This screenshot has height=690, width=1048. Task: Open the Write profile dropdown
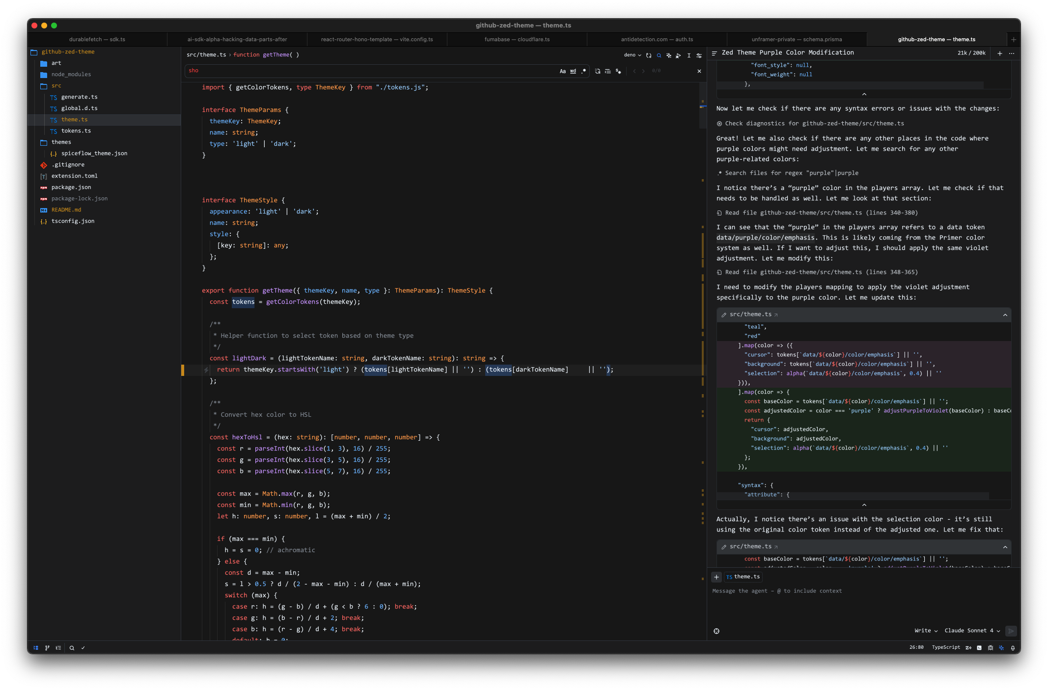tap(926, 631)
